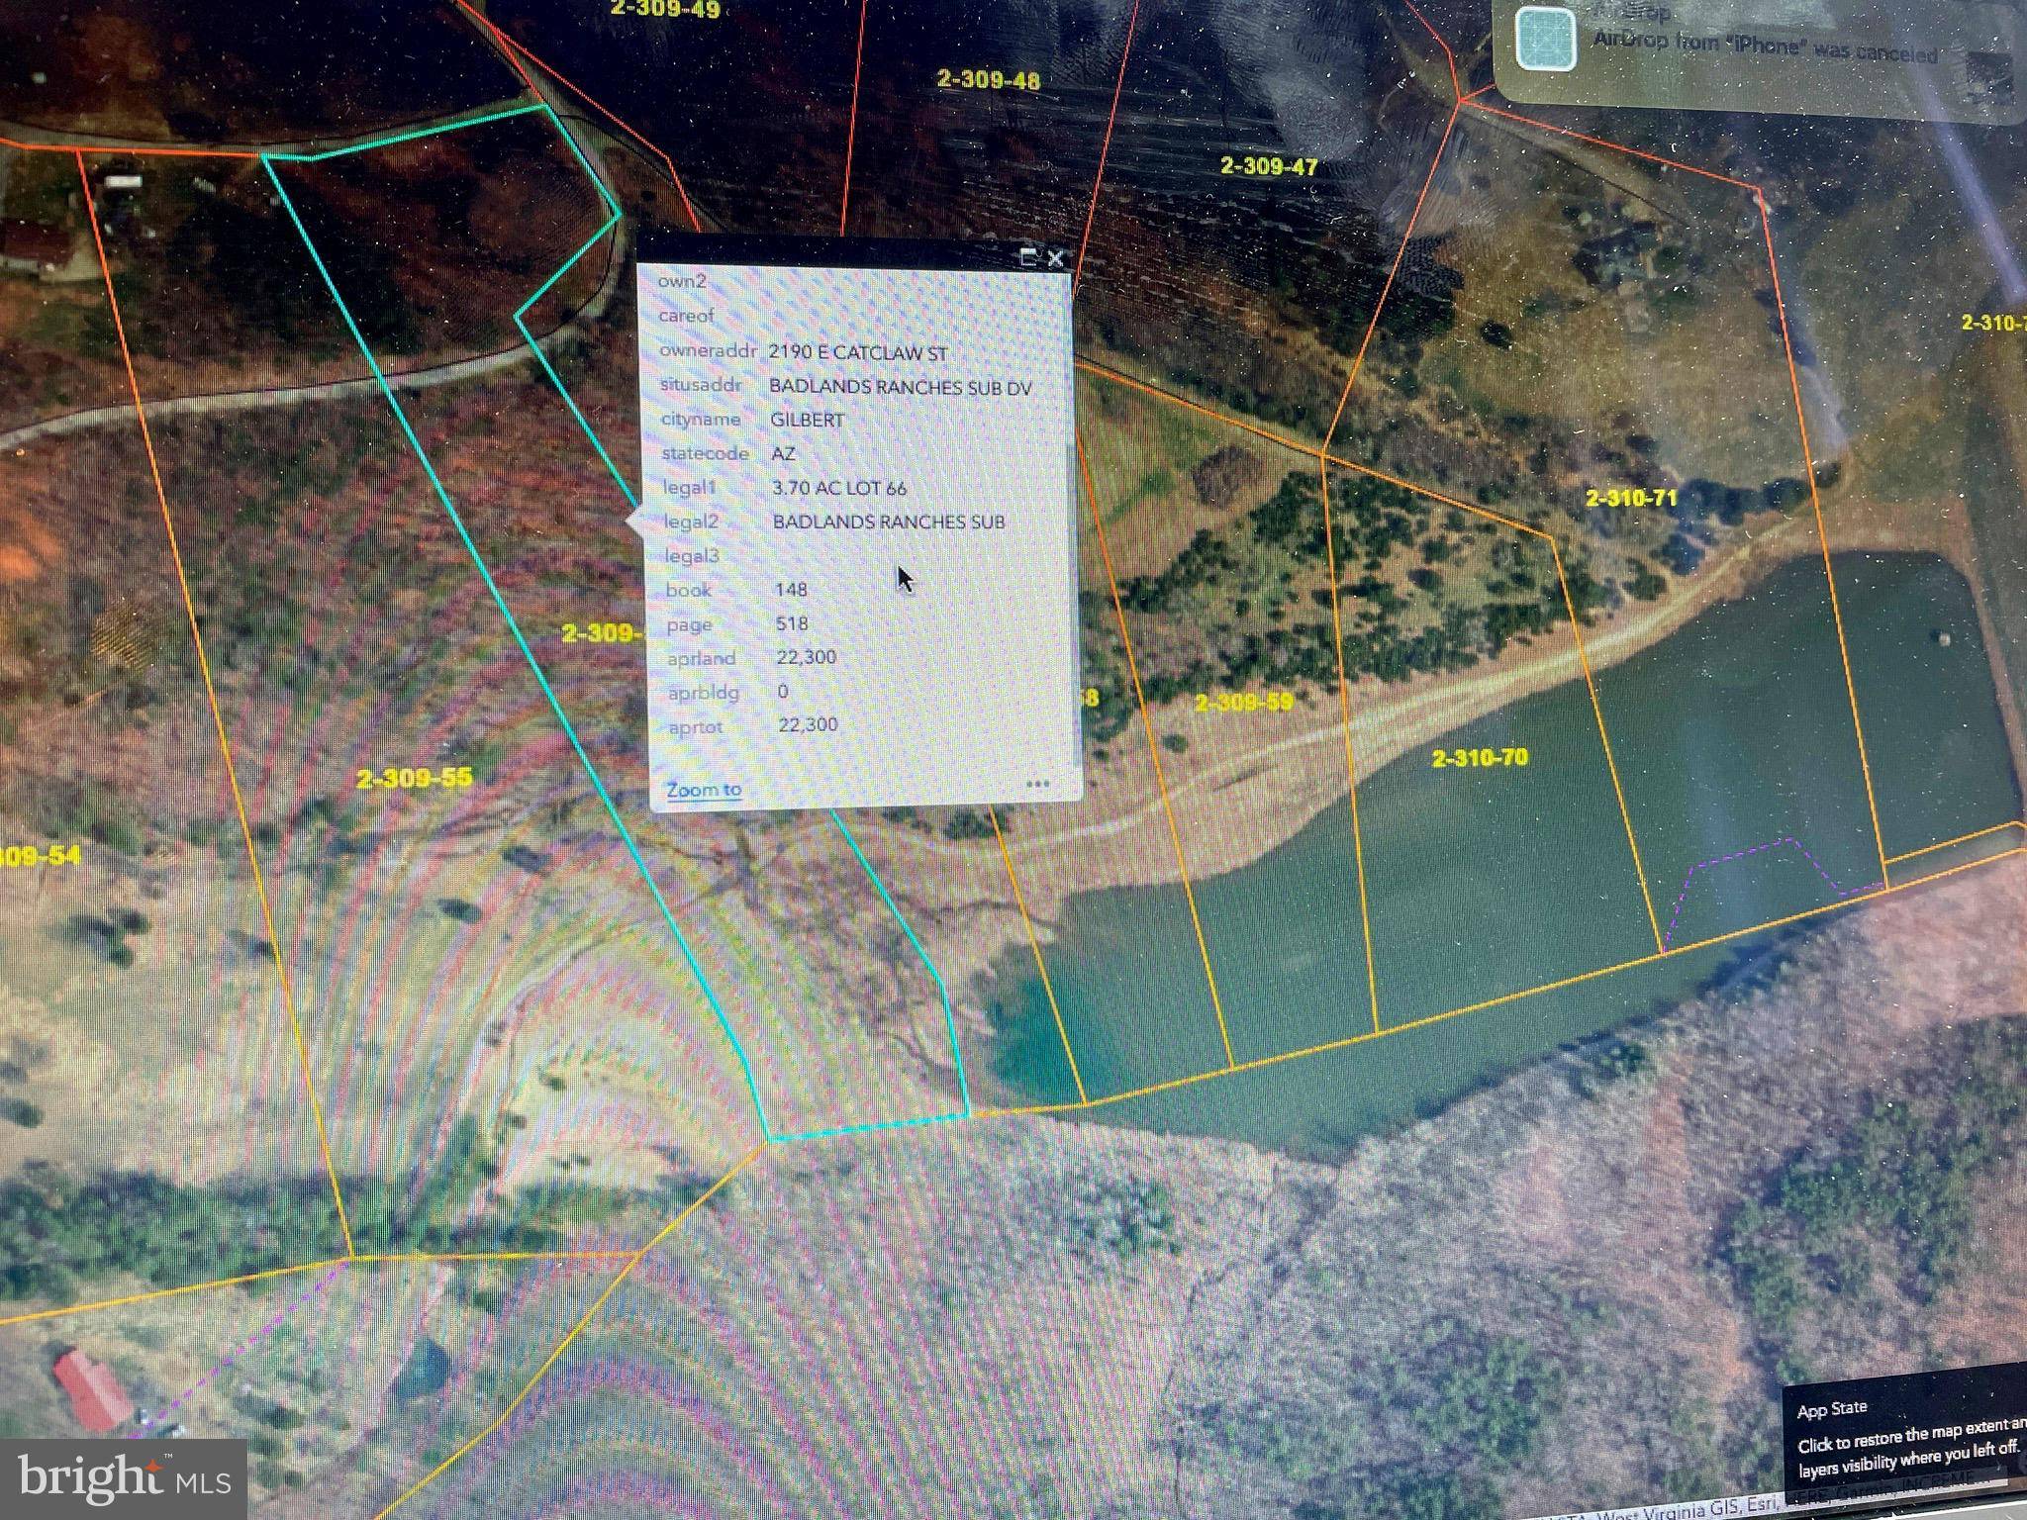This screenshot has width=2027, height=1520.
Task: Select parcel label 2-310-71
Action: [x=1631, y=498]
